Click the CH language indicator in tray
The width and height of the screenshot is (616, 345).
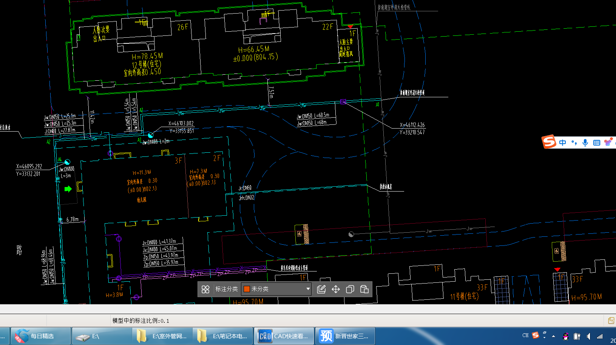(x=525, y=335)
